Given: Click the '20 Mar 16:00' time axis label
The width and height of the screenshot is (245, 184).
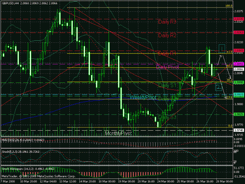Looking at the screenshot, I should tap(146, 181).
